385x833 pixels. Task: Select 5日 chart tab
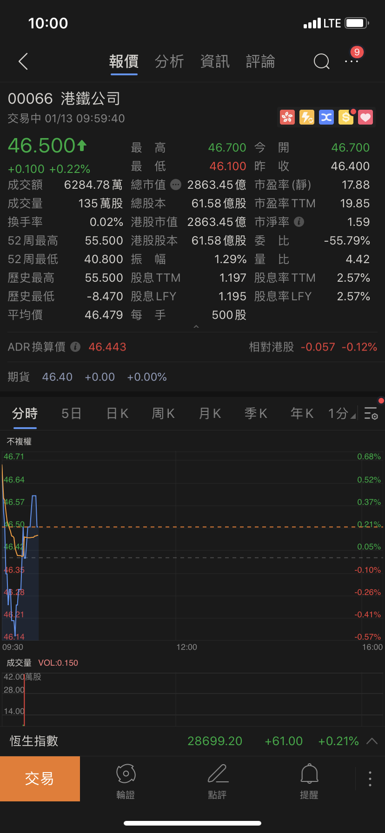71,413
